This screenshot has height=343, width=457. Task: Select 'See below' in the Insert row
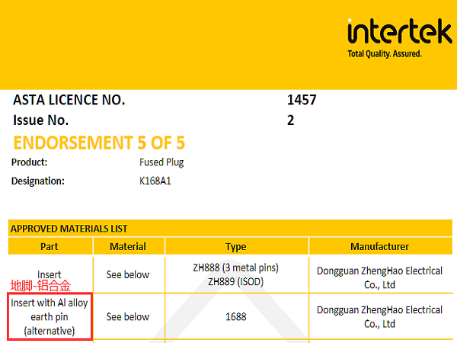(128, 274)
